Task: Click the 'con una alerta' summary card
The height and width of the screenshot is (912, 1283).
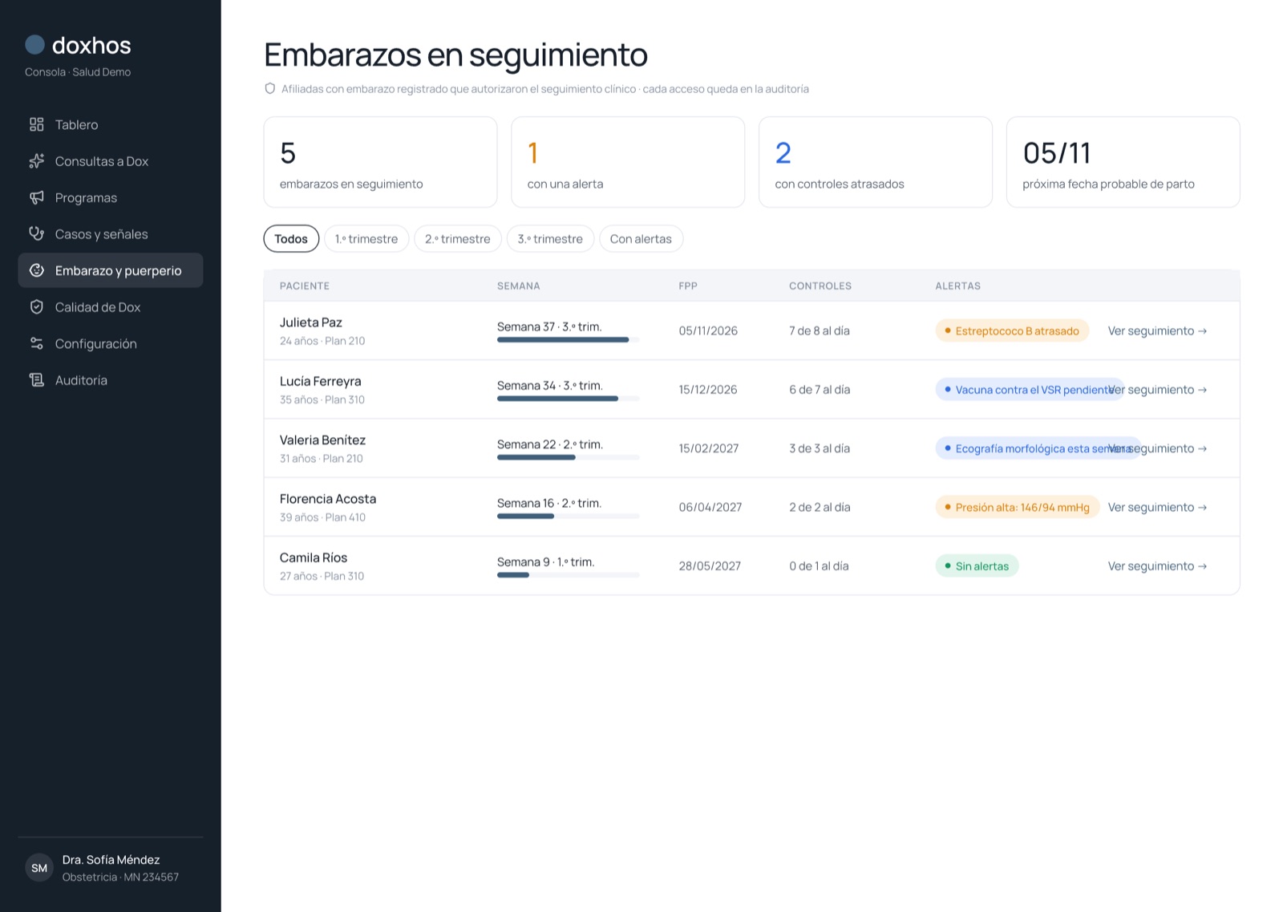Action: (x=628, y=162)
